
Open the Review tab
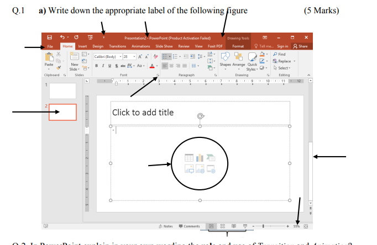(x=184, y=46)
